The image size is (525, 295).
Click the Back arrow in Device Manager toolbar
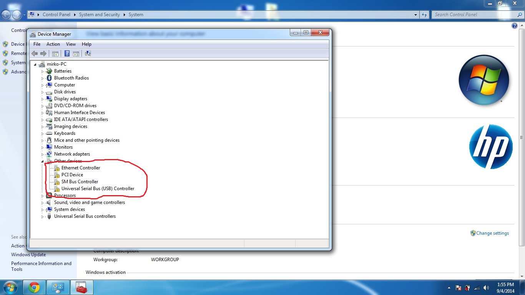point(35,53)
